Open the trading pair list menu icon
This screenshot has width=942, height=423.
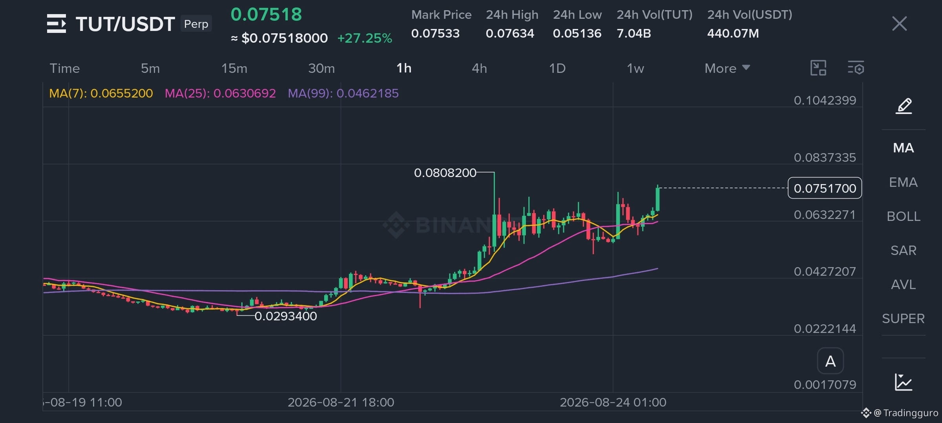(57, 23)
